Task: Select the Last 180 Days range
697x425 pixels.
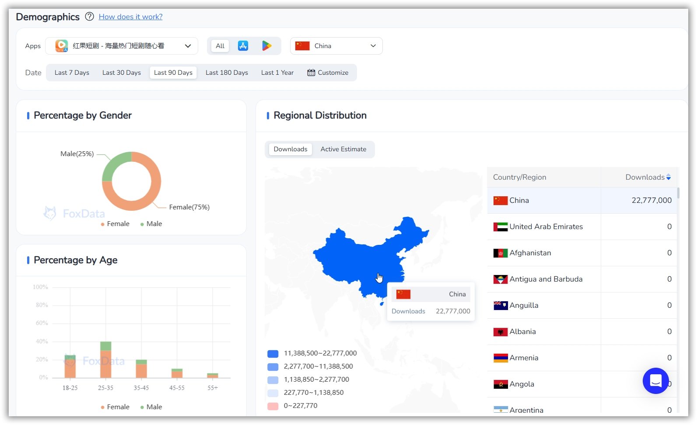Action: point(227,73)
